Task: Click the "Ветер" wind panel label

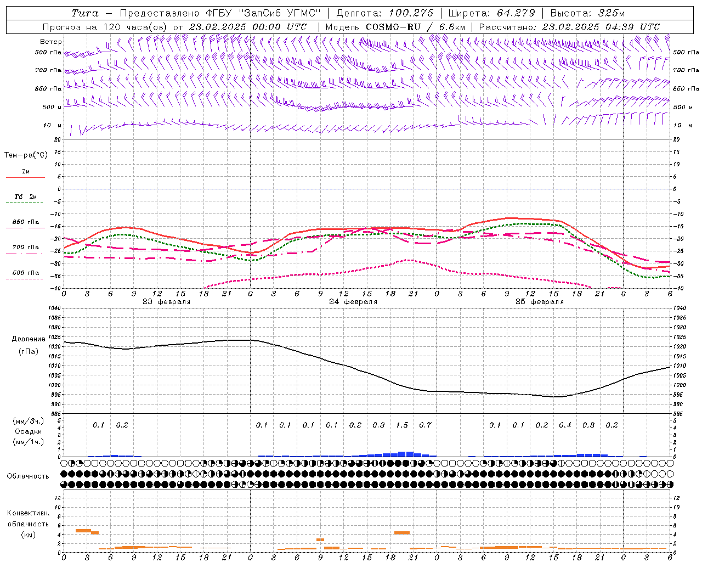Action: (x=51, y=42)
